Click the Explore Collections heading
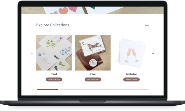The image size is (185, 111). click(x=53, y=25)
